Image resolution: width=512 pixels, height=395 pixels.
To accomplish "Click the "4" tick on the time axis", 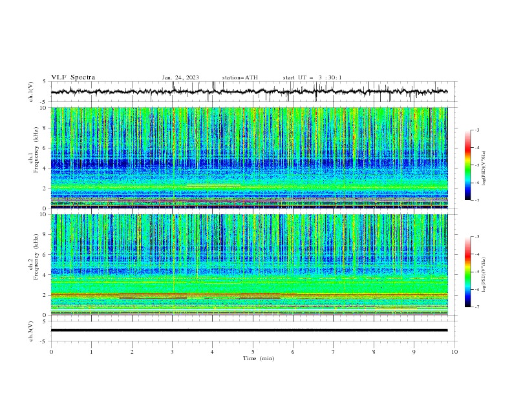I will [212, 352].
